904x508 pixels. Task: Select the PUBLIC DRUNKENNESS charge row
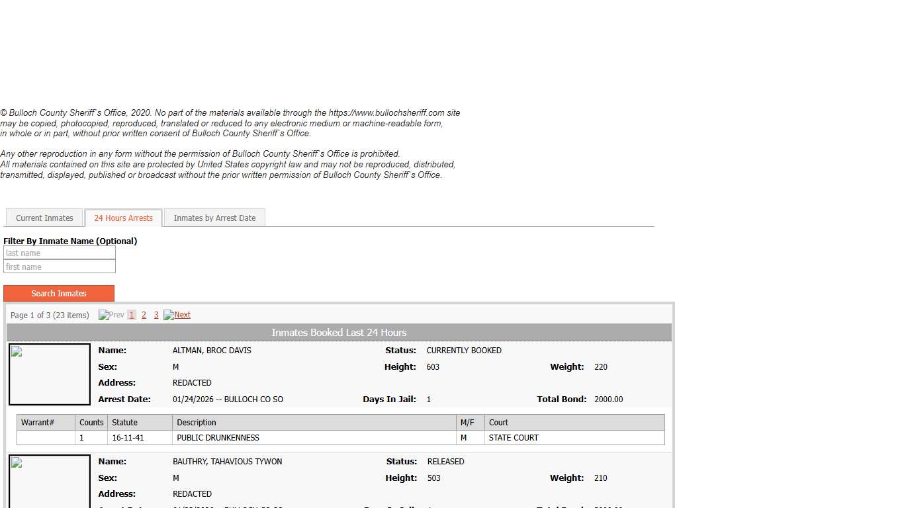coord(218,438)
